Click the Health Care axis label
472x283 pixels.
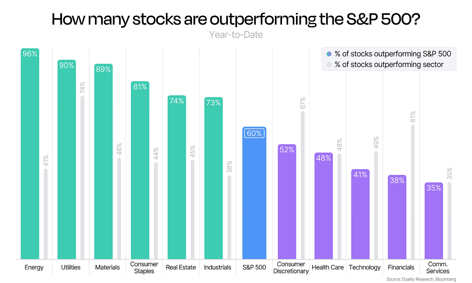click(328, 267)
